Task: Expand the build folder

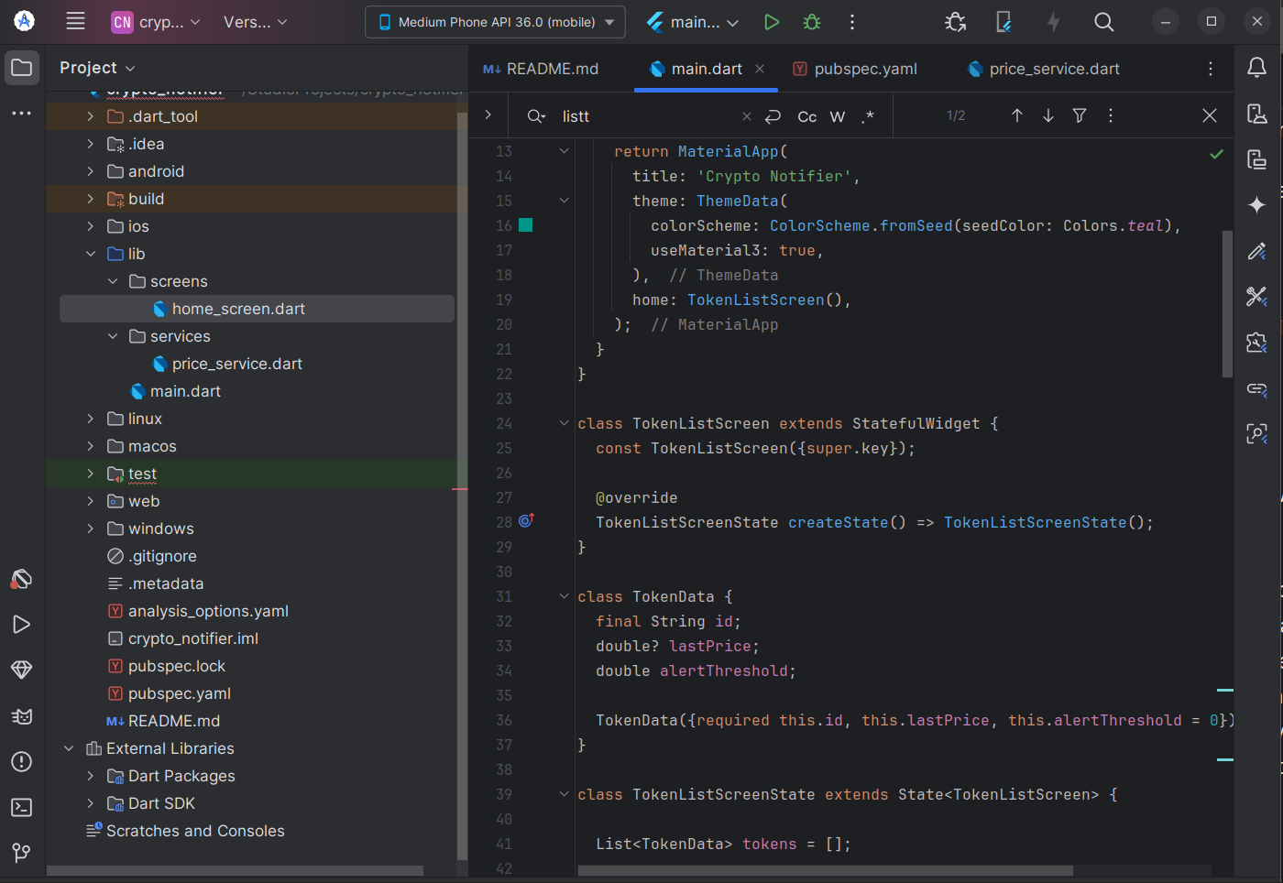Action: point(91,199)
